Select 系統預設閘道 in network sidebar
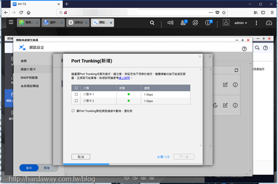The image size is (278, 184). pyautogui.click(x=30, y=86)
